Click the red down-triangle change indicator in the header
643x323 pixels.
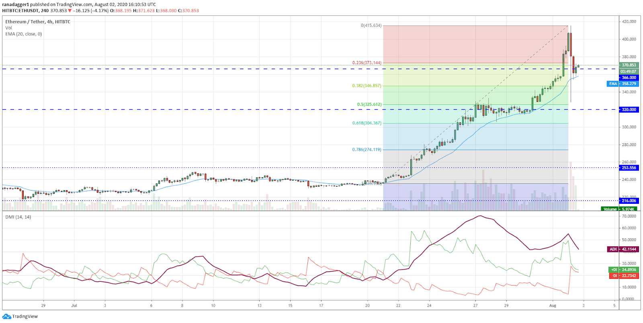point(70,11)
